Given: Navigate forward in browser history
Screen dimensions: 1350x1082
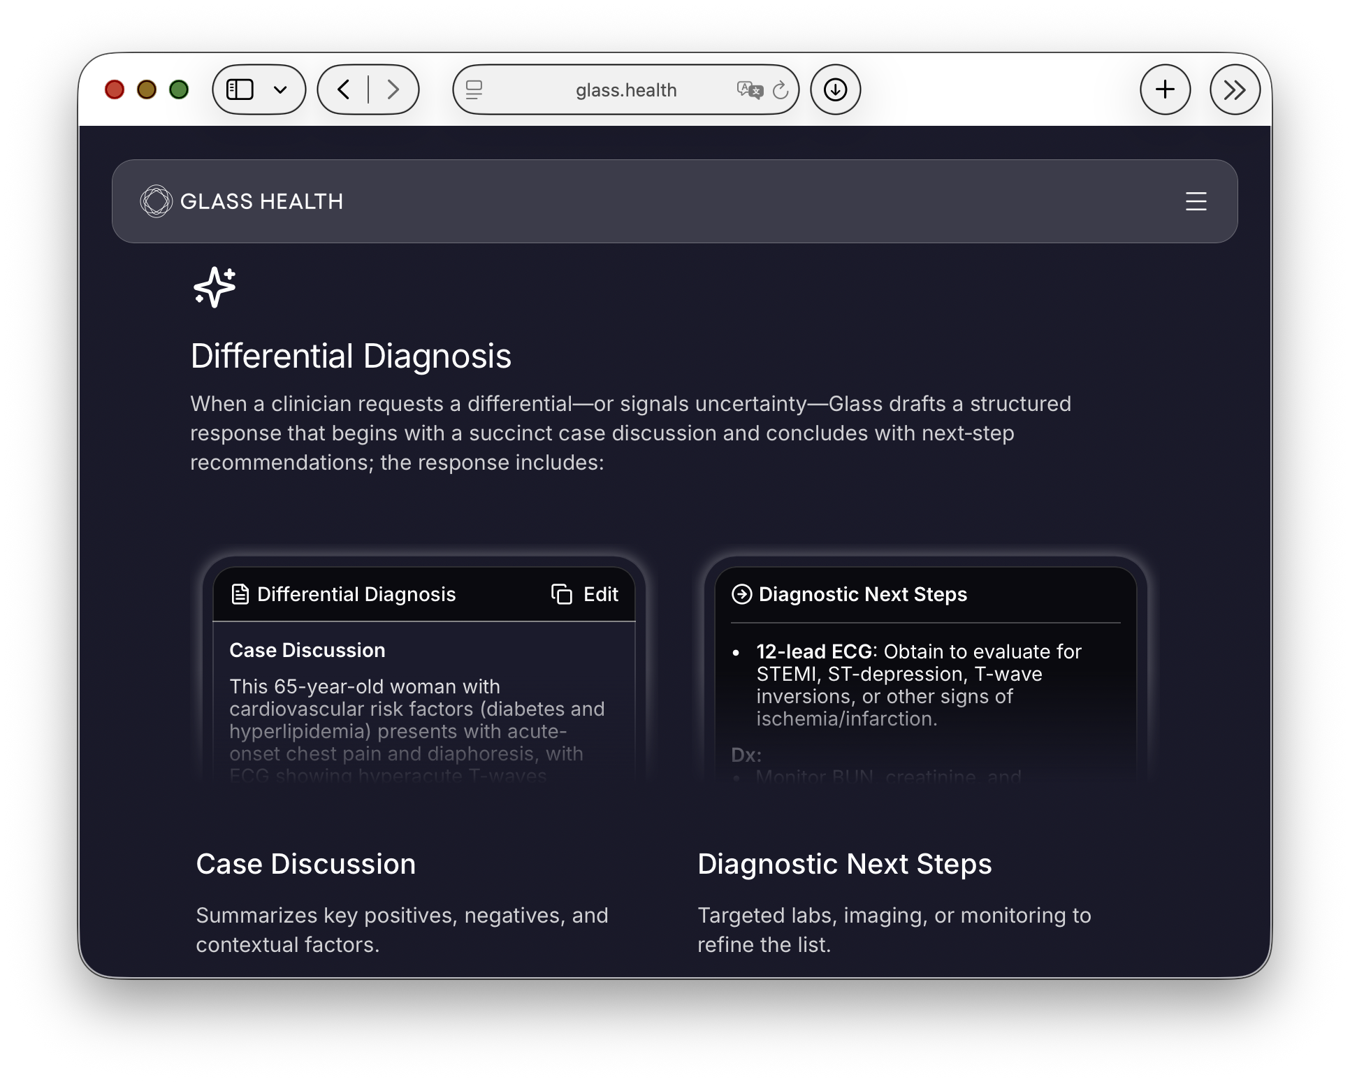Looking at the screenshot, I should click(x=393, y=89).
